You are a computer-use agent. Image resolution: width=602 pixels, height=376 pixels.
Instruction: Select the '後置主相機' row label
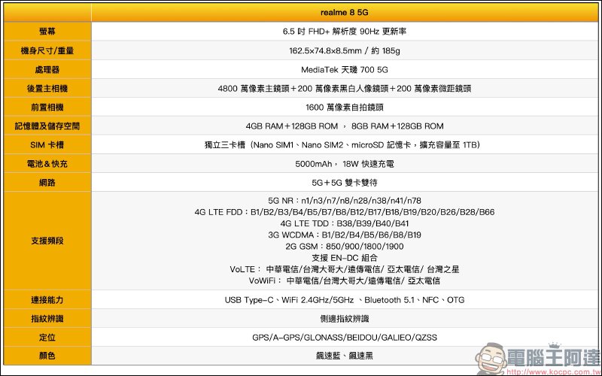point(47,88)
